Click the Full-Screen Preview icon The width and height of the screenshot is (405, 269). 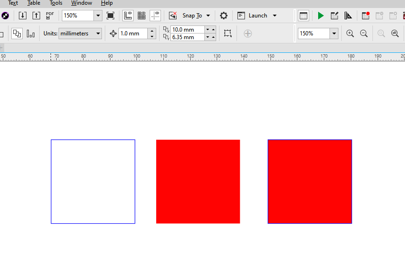pyautogui.click(x=110, y=16)
